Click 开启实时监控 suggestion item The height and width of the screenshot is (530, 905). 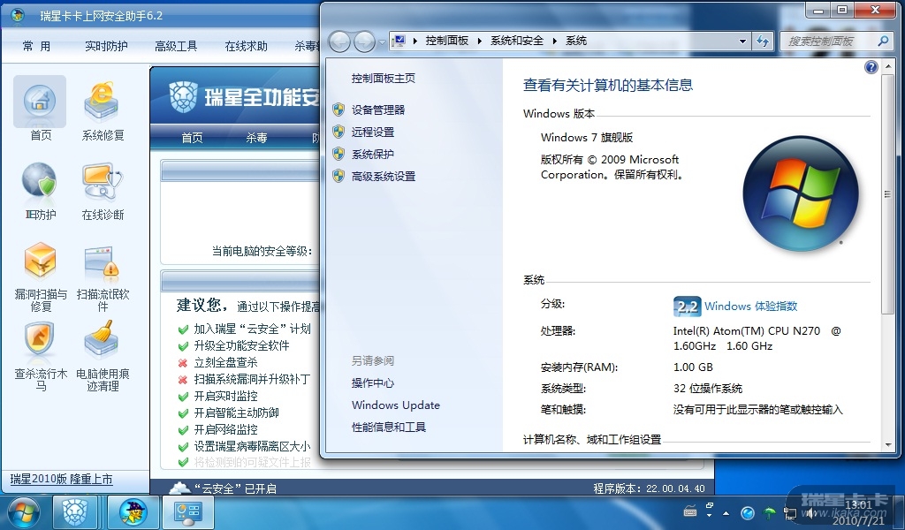tap(225, 396)
